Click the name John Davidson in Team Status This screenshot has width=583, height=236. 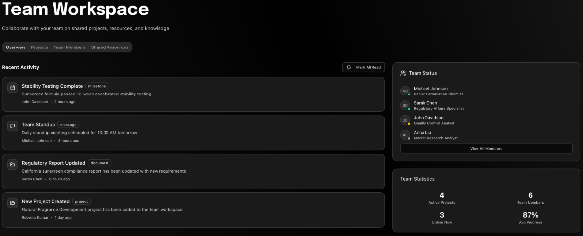click(x=429, y=117)
